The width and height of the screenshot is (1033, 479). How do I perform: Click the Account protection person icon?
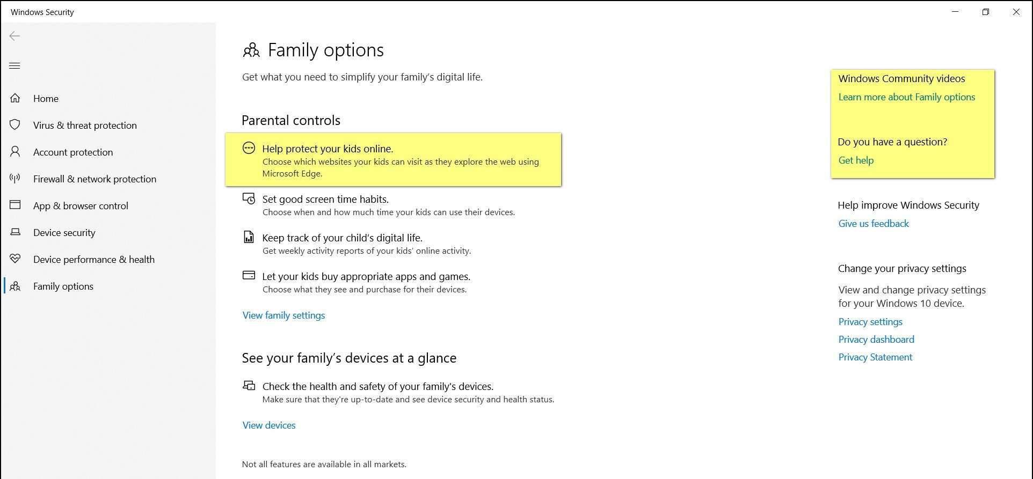tap(15, 151)
